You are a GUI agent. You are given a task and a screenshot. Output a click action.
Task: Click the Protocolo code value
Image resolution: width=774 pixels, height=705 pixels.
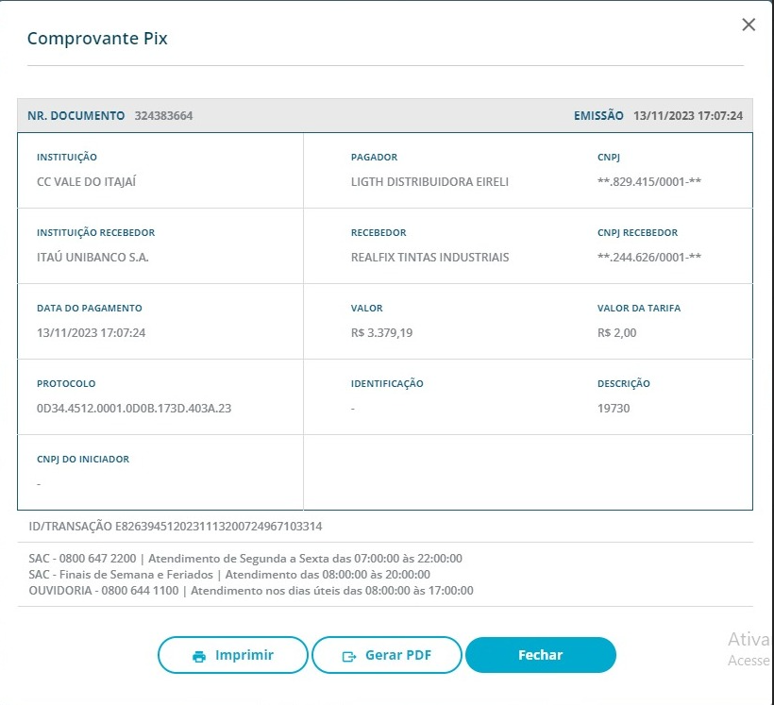[x=133, y=409]
